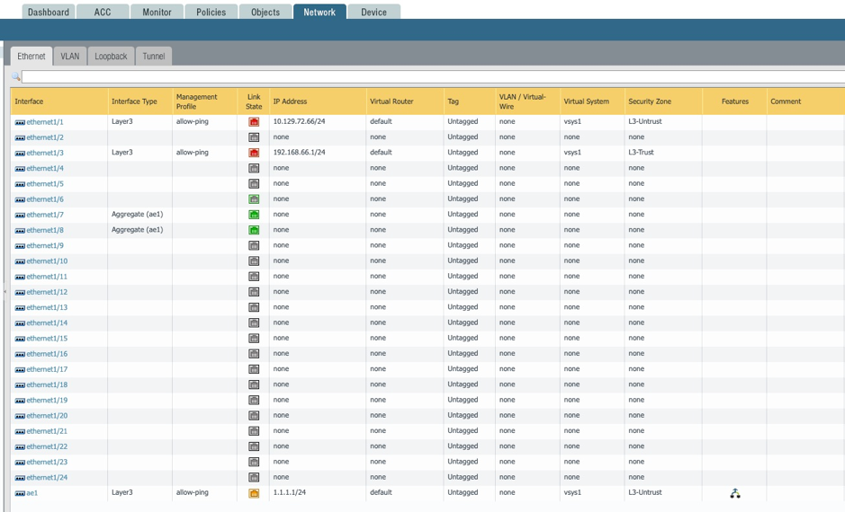Open the ethernet1/1 interface link
The width and height of the screenshot is (845, 512).
(45, 122)
